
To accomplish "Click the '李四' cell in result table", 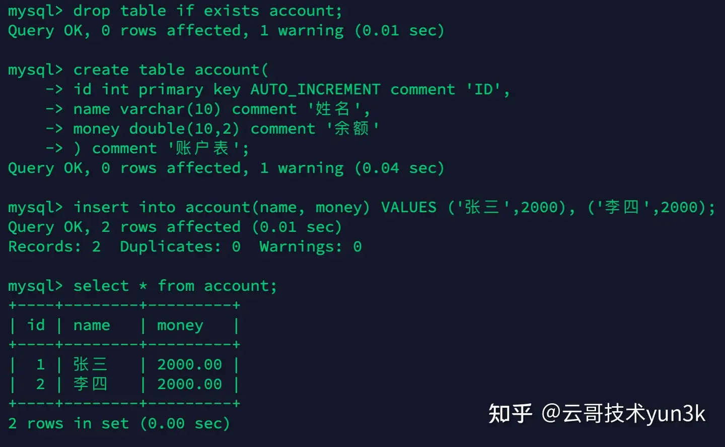I will (x=90, y=384).
